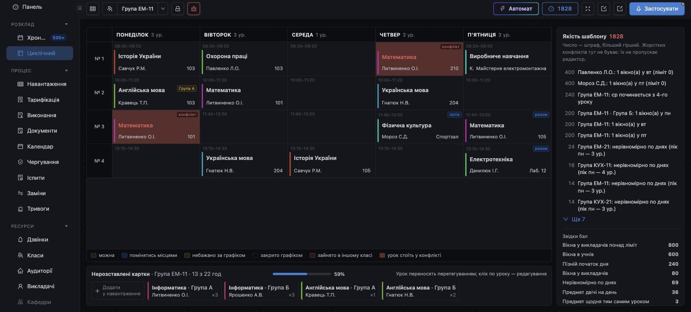Open Виконання in the sidebar

(x=40, y=115)
